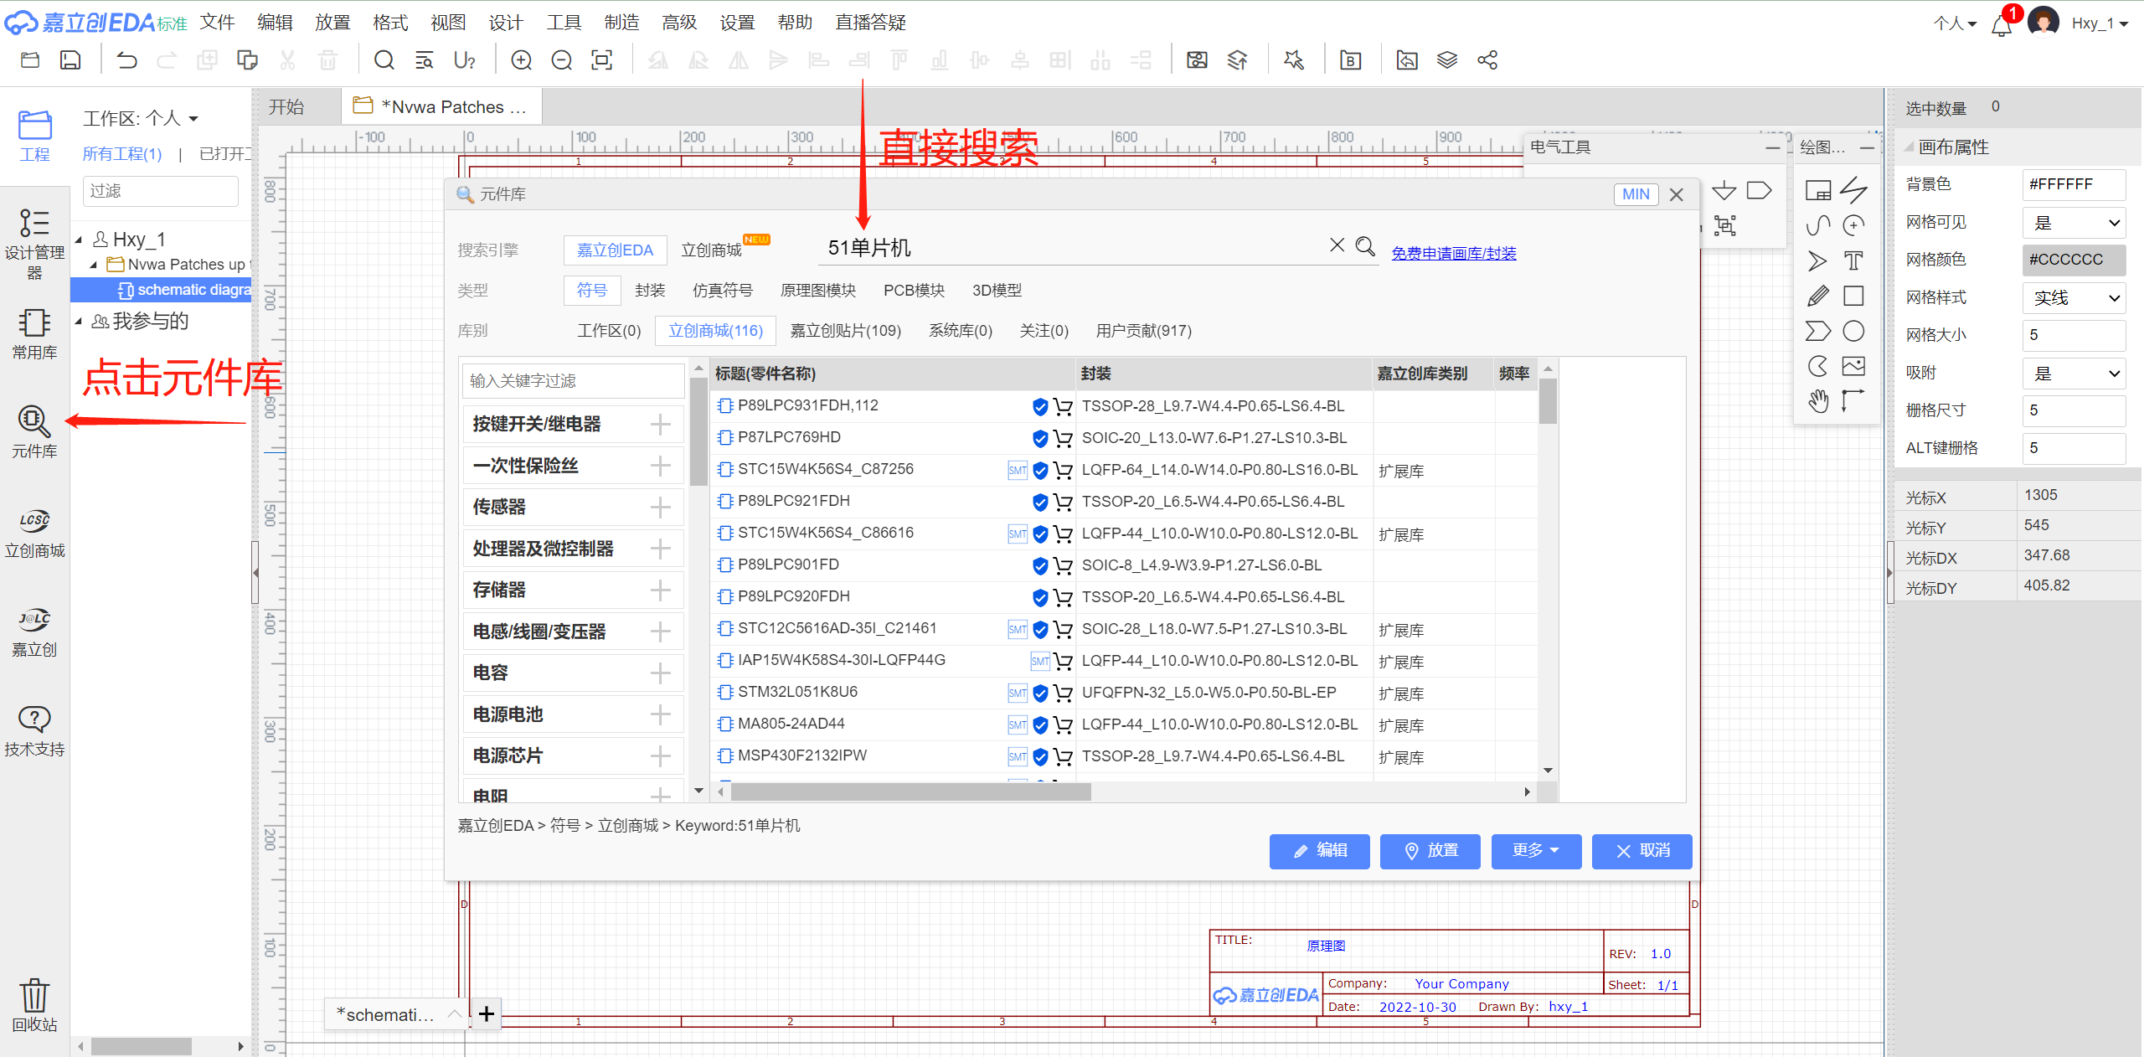The image size is (2144, 1057).
Task: Click the zoom in magnifier icon
Action: [x=521, y=60]
